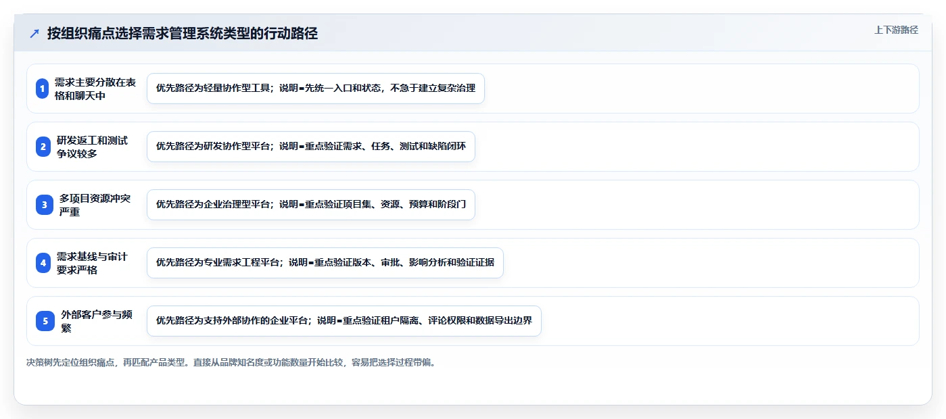This screenshot has width=946, height=419.
Task: Open the 轻量协作型工具 path box
Action: pyautogui.click(x=316, y=89)
